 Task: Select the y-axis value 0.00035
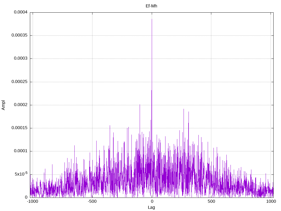pos(19,35)
